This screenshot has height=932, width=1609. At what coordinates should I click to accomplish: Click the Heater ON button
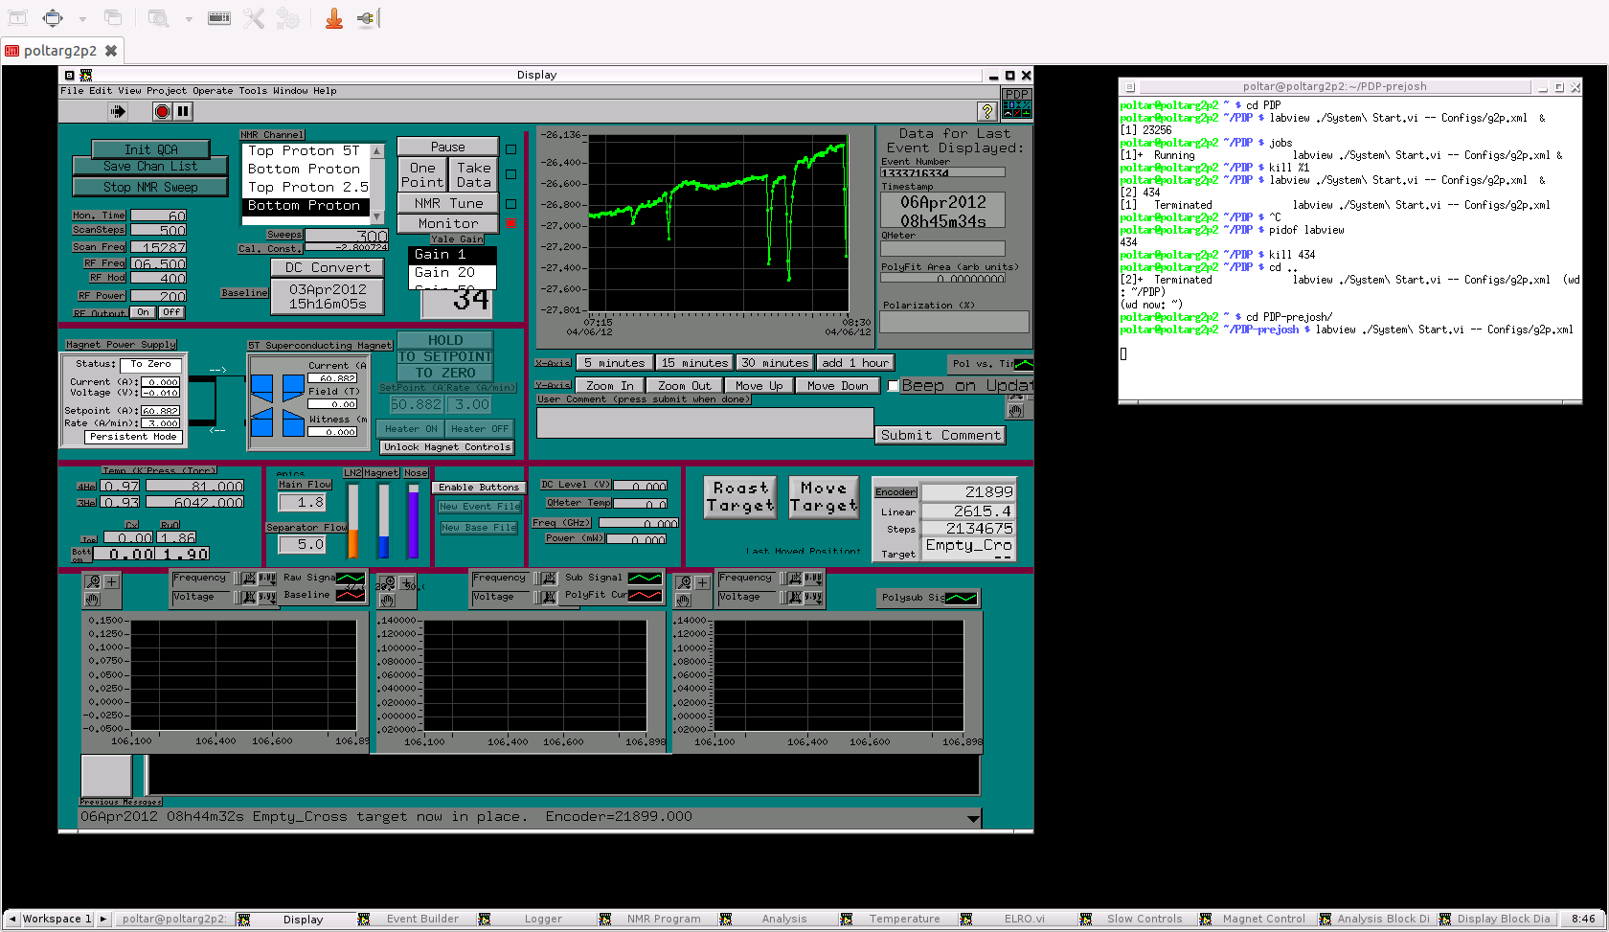[411, 429]
